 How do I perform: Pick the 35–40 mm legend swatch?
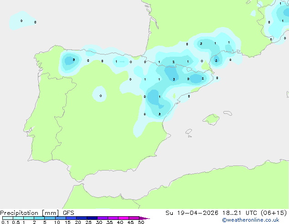click(x=113, y=218)
